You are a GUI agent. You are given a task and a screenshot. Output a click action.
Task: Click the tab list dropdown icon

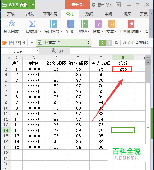pos(116,43)
